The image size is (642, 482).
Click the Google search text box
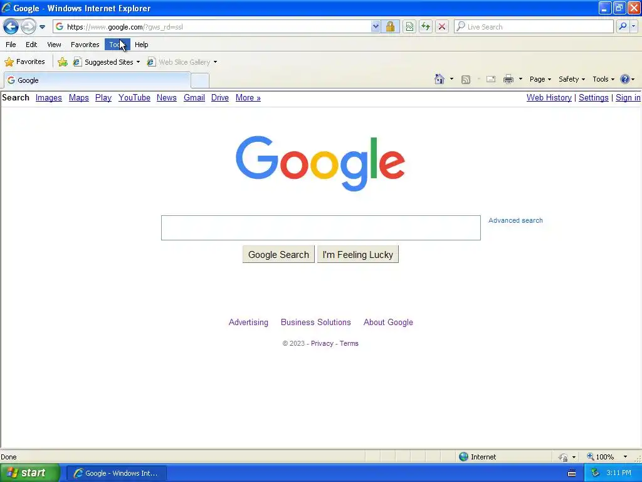coord(320,228)
